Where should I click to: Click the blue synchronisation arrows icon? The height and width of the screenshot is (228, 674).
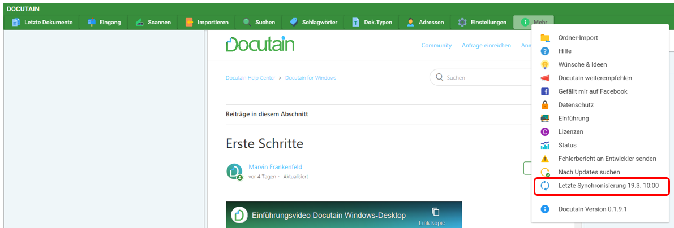[545, 186]
